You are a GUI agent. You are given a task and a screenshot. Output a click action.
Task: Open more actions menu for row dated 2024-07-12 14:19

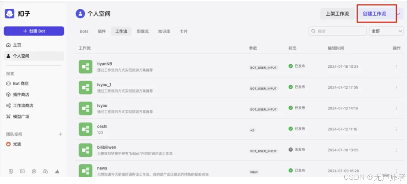click(396, 108)
